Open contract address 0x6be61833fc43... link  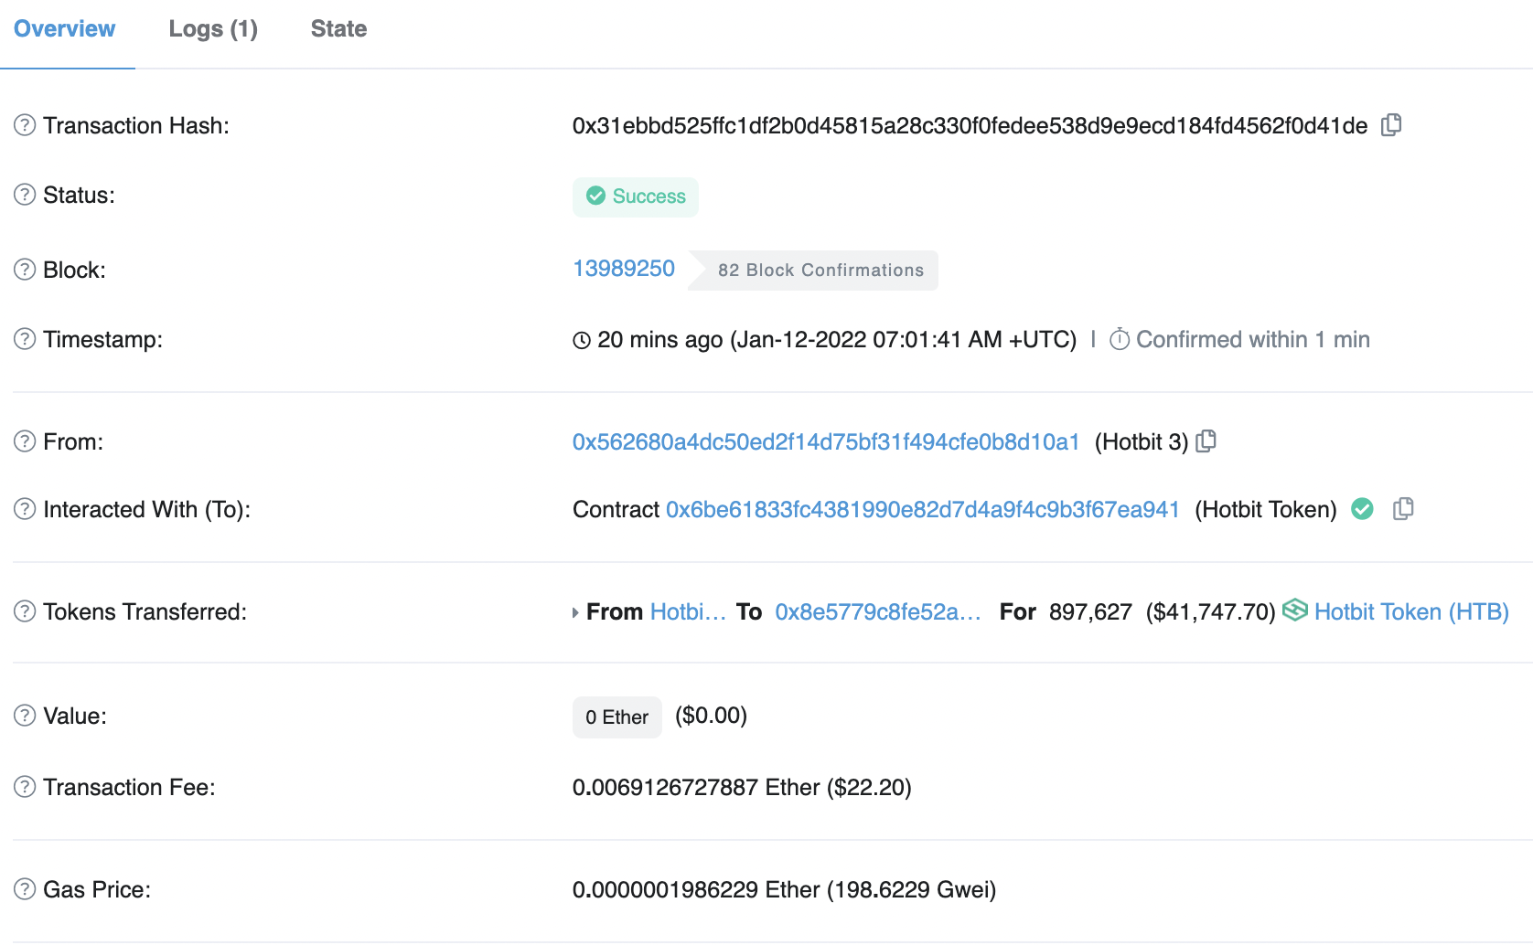pos(922,510)
